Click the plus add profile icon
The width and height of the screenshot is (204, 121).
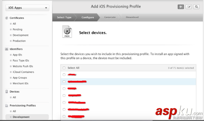tap(181, 7)
